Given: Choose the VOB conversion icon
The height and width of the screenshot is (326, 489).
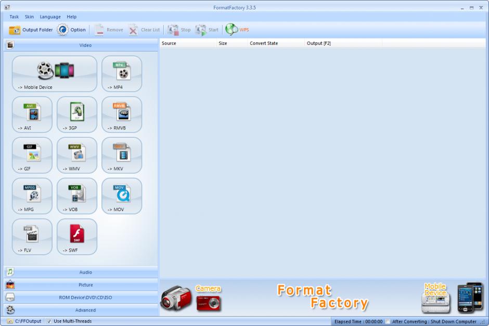Looking at the screenshot, I should point(77,196).
